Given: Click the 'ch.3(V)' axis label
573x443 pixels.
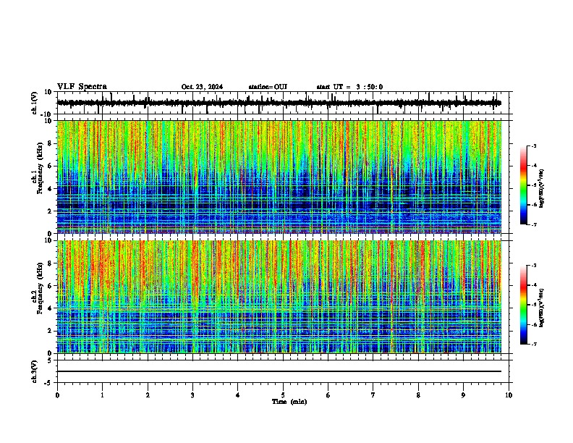Looking at the screenshot, I should tap(35, 372).
